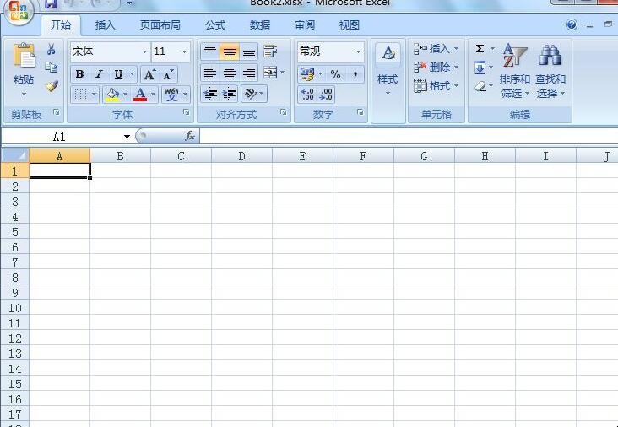Viewport: 618px width, 427px height.
Task: Click inside the formula bar input
Action: point(409,137)
